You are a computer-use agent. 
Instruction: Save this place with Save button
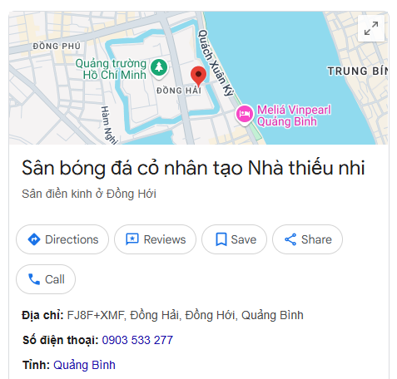point(234,239)
